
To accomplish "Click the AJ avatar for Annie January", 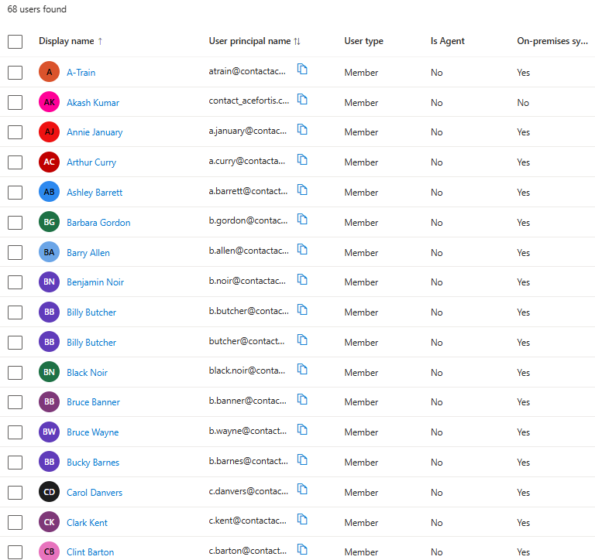I will pos(50,131).
